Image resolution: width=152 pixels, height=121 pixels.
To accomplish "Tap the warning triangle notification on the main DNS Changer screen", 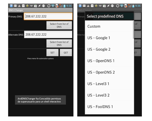I will tap(19, 6).
